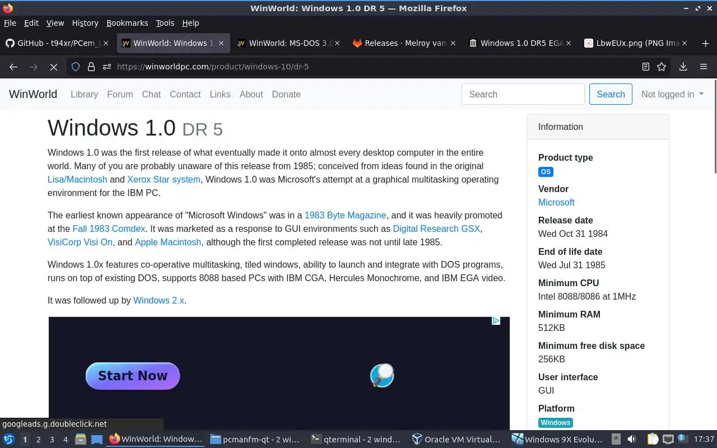717x448 pixels.
Task: Click the magnifying glass graphic in the ad
Action: 382,375
